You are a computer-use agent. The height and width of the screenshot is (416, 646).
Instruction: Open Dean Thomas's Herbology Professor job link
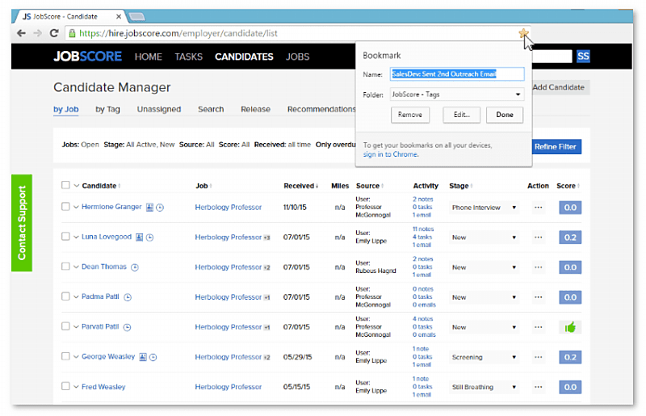pyautogui.click(x=229, y=267)
